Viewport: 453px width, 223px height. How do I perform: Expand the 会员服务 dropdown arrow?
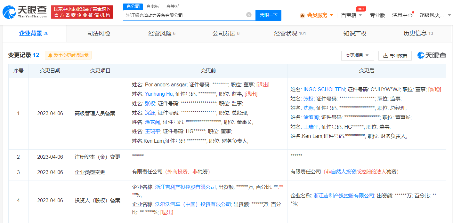(332, 15)
